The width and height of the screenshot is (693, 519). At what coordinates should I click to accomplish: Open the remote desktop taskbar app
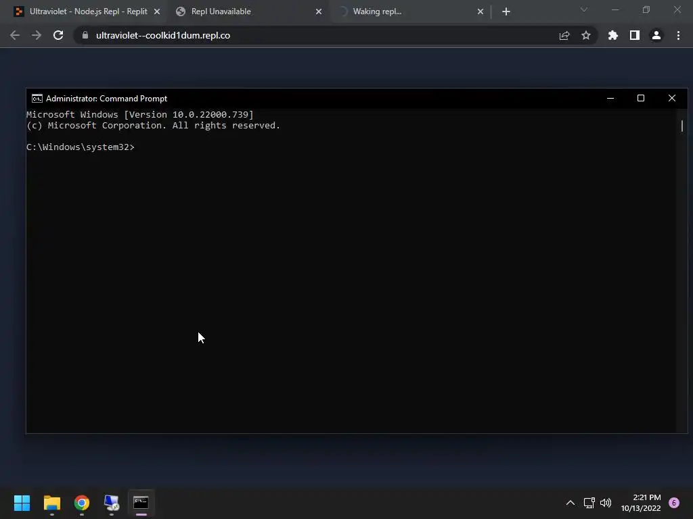pyautogui.click(x=112, y=503)
